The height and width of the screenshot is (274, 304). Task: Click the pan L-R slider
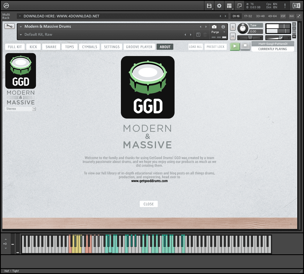click(x=250, y=38)
